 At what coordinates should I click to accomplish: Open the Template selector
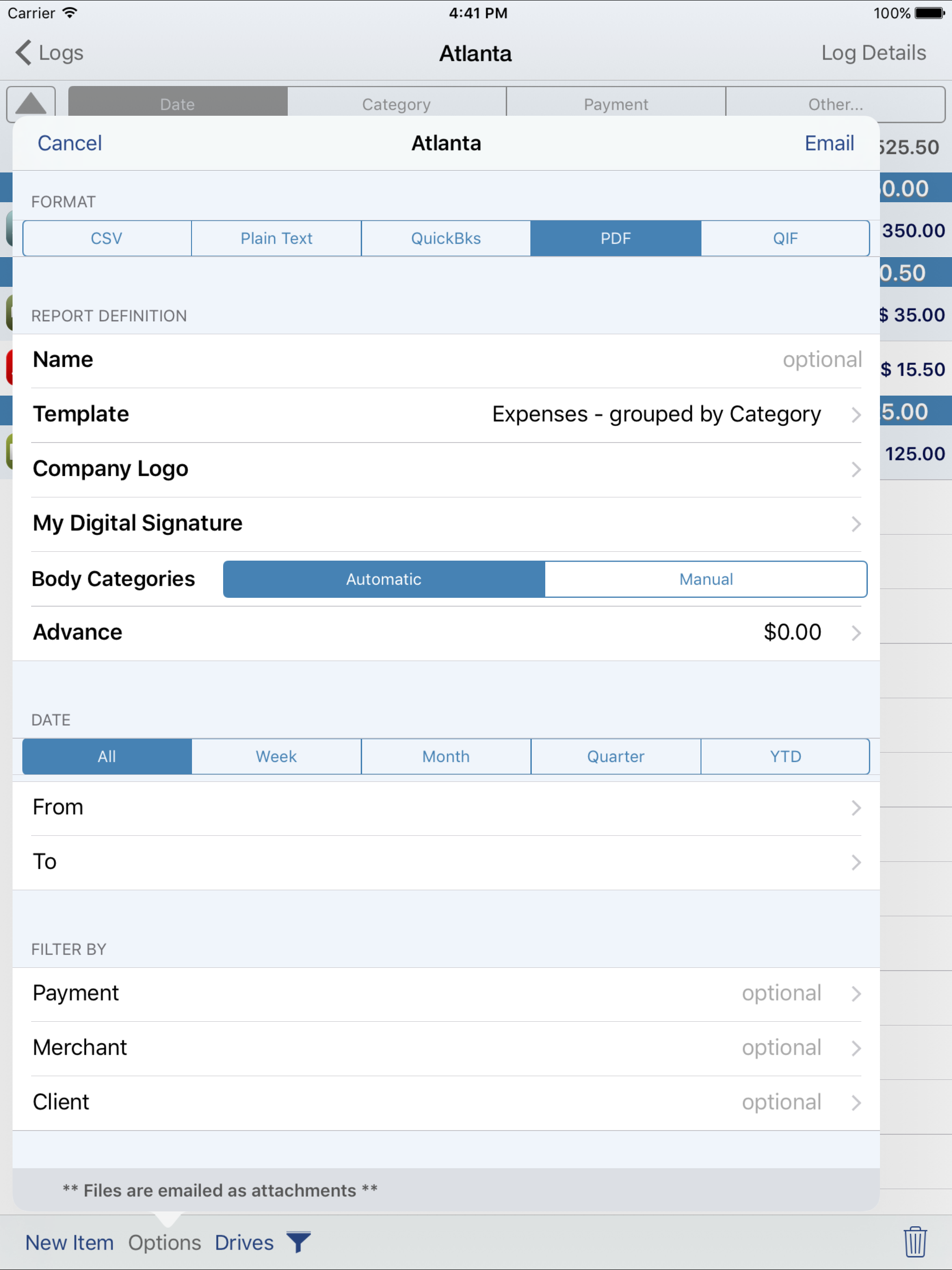coord(657,414)
